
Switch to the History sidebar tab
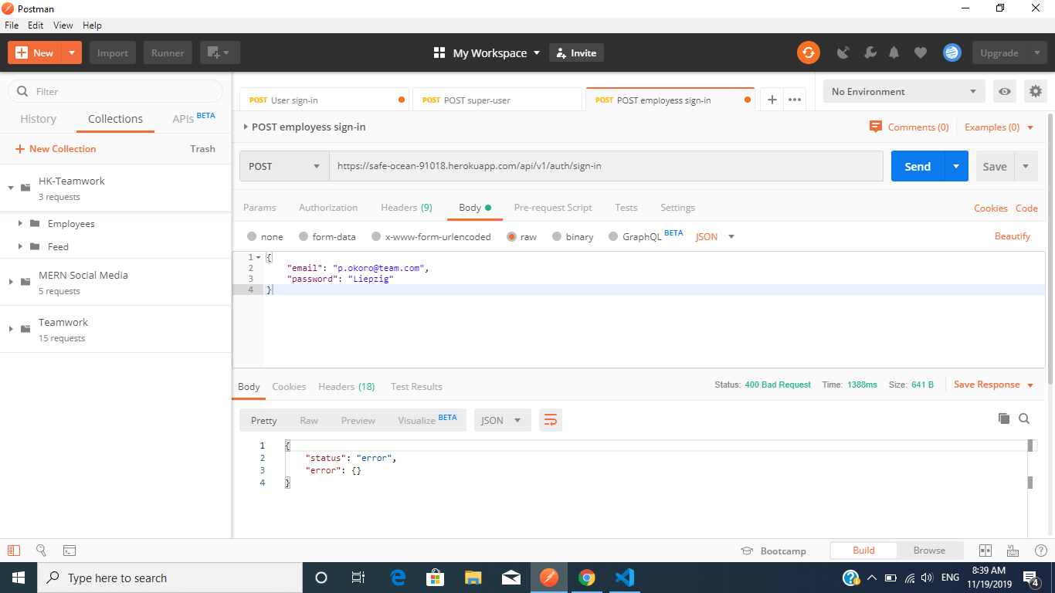pos(38,119)
